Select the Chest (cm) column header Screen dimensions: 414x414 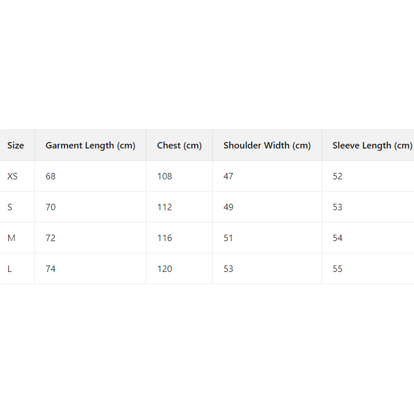point(179,146)
